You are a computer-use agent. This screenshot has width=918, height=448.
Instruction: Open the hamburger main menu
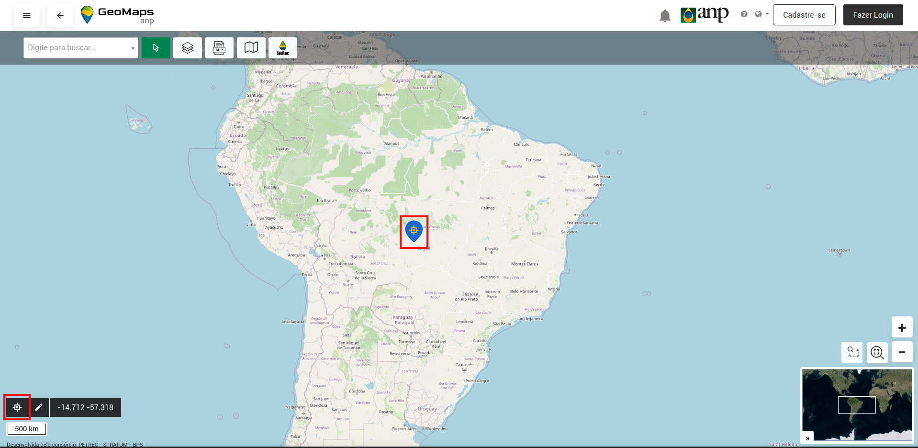(27, 15)
